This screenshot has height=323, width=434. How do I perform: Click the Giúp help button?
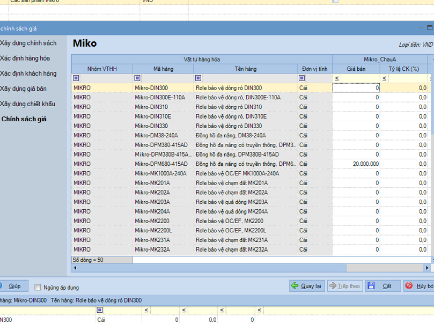point(14,286)
